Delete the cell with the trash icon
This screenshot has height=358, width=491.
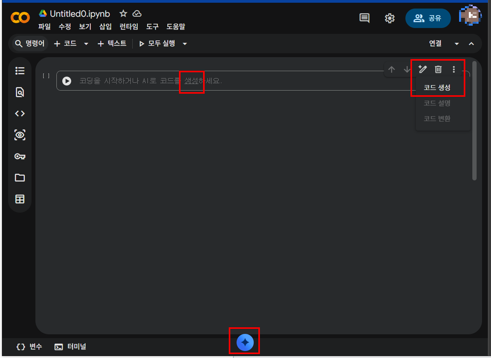(x=438, y=69)
